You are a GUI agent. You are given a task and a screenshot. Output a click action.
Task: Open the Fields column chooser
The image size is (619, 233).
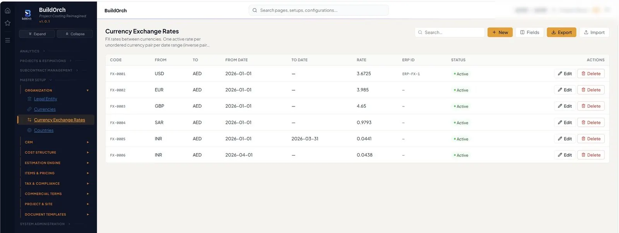point(530,32)
